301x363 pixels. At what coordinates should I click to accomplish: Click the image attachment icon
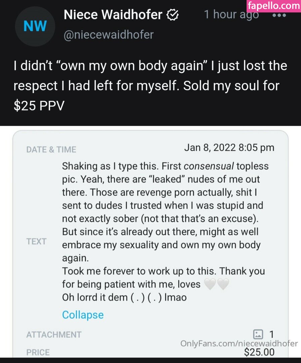[x=258, y=334]
